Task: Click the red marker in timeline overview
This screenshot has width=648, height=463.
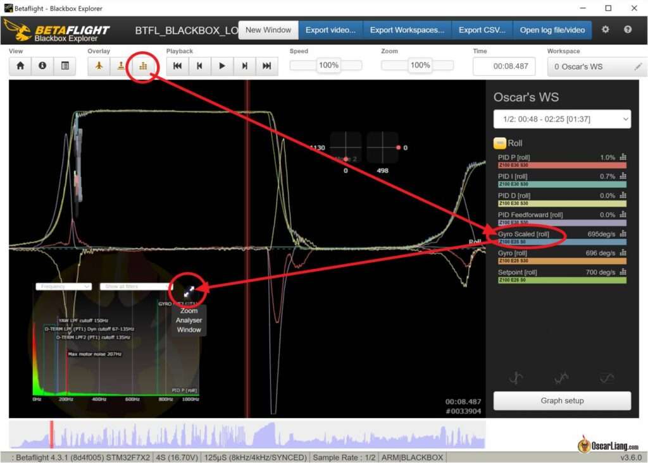Action: [x=52, y=434]
